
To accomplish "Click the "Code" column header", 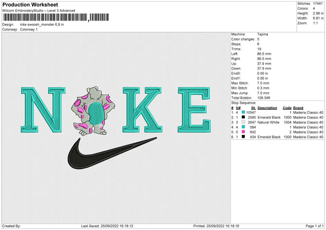I will coord(287,108).
